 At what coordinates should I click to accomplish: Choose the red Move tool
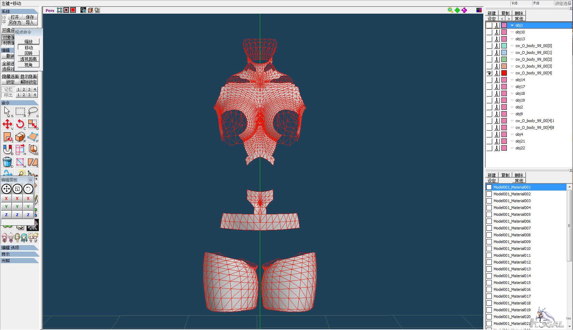[8, 124]
